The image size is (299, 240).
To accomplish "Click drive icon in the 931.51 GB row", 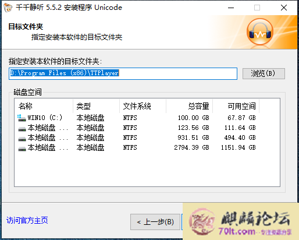I will pyautogui.click(x=22, y=139).
